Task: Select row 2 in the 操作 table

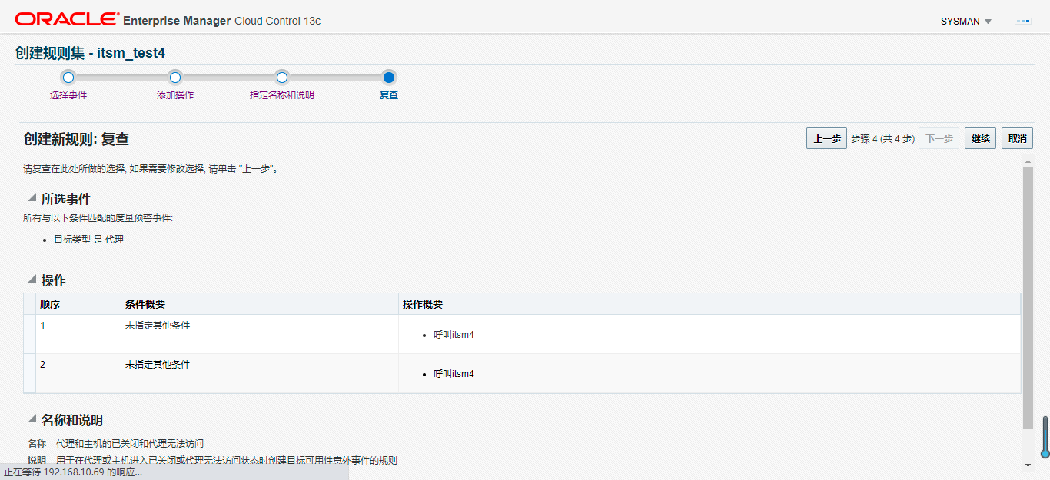Action: pos(523,373)
